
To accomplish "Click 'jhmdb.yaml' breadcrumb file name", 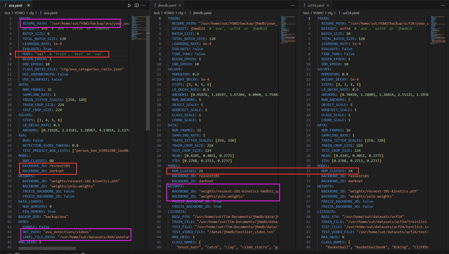I will click(x=202, y=13).
